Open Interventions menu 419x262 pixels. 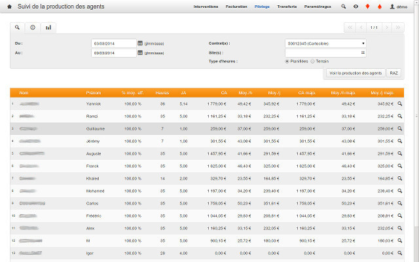click(206, 7)
